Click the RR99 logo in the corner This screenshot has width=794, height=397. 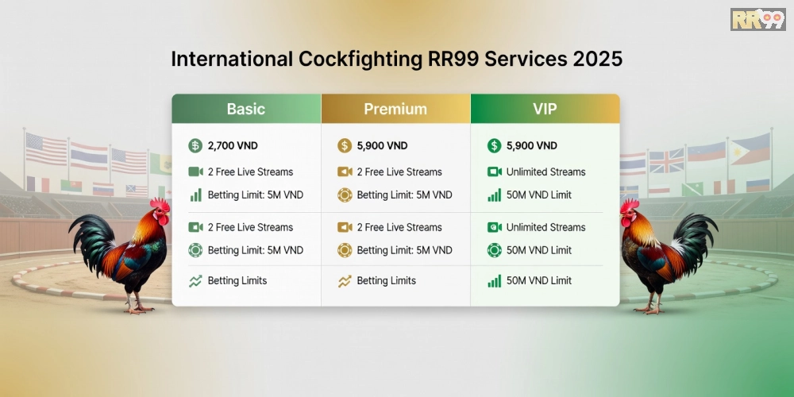(757, 20)
